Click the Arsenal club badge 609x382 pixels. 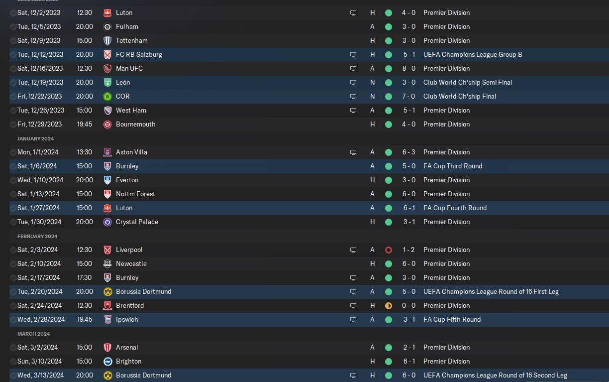[107, 347]
